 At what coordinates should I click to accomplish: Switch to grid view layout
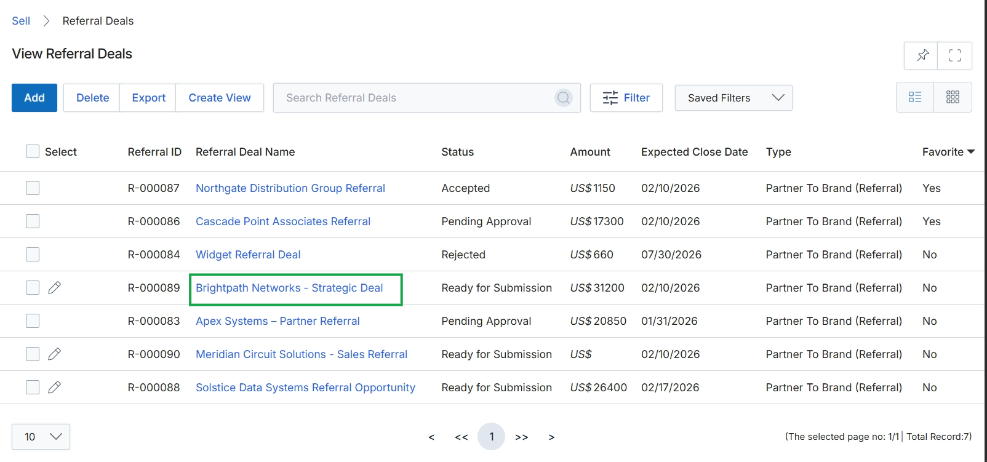[x=953, y=97]
